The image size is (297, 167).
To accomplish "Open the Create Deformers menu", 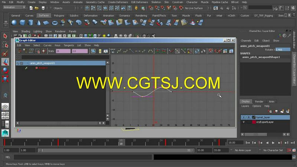I will pyautogui.click(x=118, y=2).
